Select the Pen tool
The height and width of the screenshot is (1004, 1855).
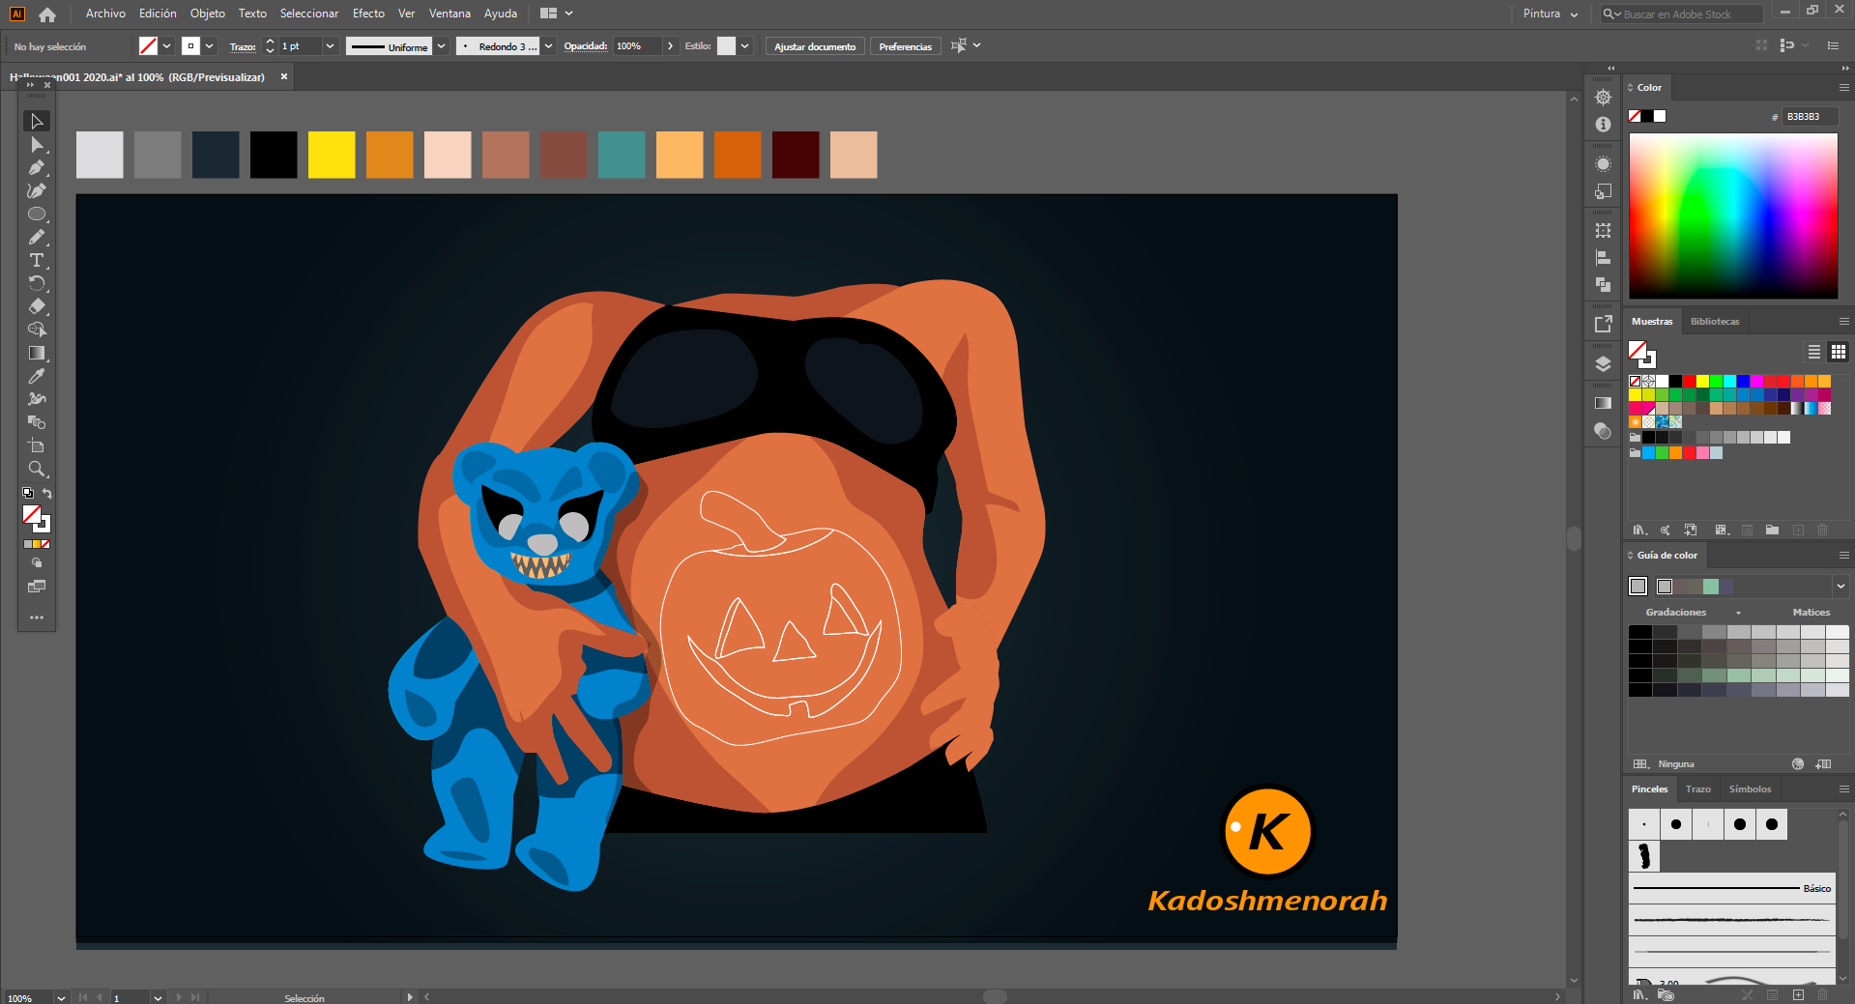37,167
